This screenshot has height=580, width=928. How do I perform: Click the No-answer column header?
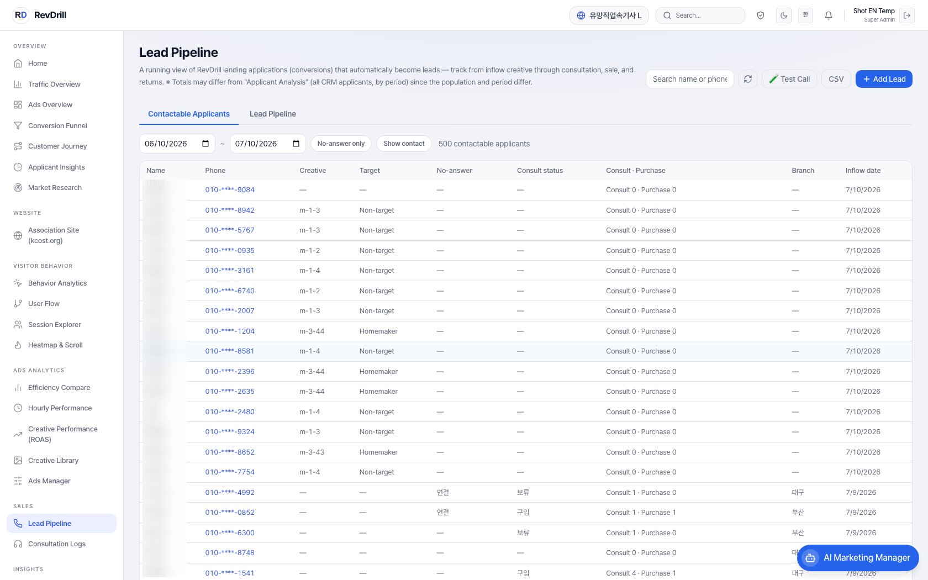454,171
